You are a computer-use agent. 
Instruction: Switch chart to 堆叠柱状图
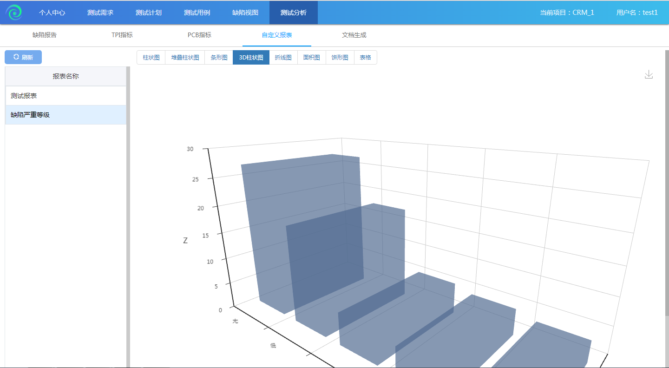coord(185,58)
